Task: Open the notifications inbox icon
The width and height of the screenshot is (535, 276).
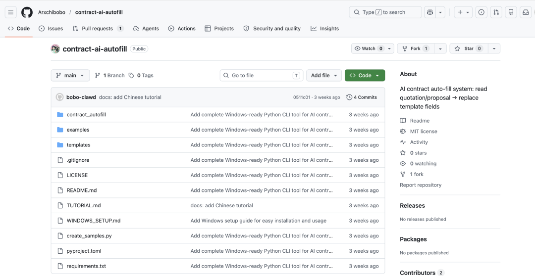Action: pos(526,12)
